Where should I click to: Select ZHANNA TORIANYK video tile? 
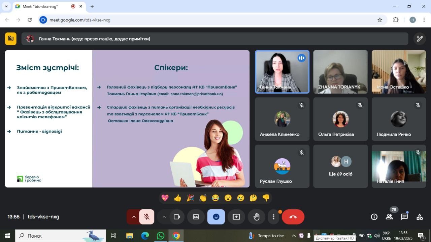pyautogui.click(x=340, y=72)
